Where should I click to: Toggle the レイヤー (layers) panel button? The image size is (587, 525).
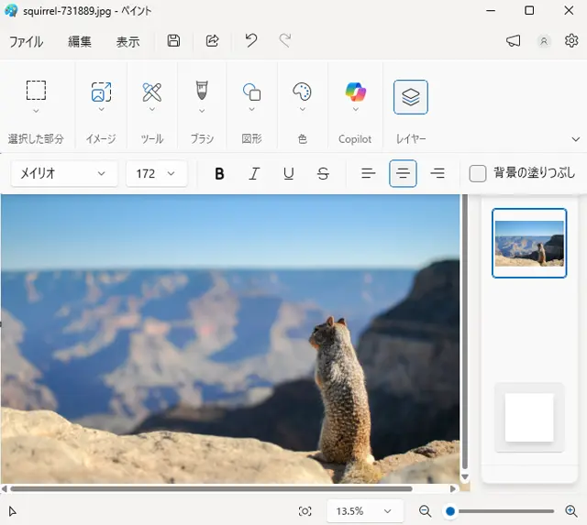click(410, 97)
